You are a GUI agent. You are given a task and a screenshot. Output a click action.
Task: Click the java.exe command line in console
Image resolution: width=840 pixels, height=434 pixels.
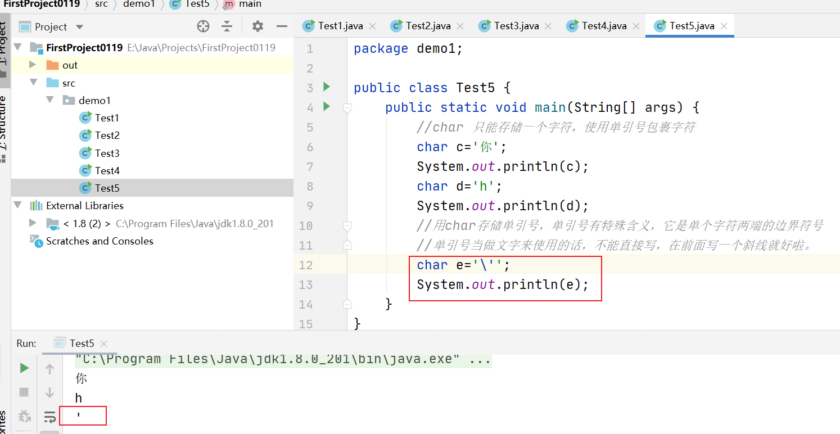pyautogui.click(x=283, y=359)
